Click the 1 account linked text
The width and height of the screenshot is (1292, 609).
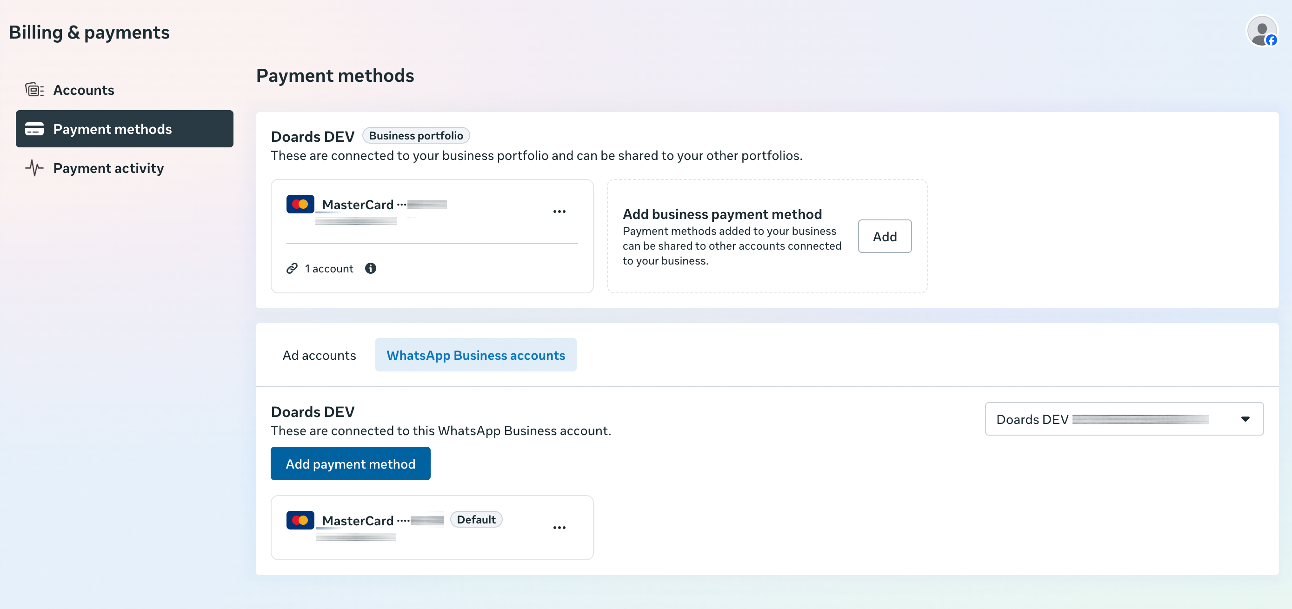(329, 269)
